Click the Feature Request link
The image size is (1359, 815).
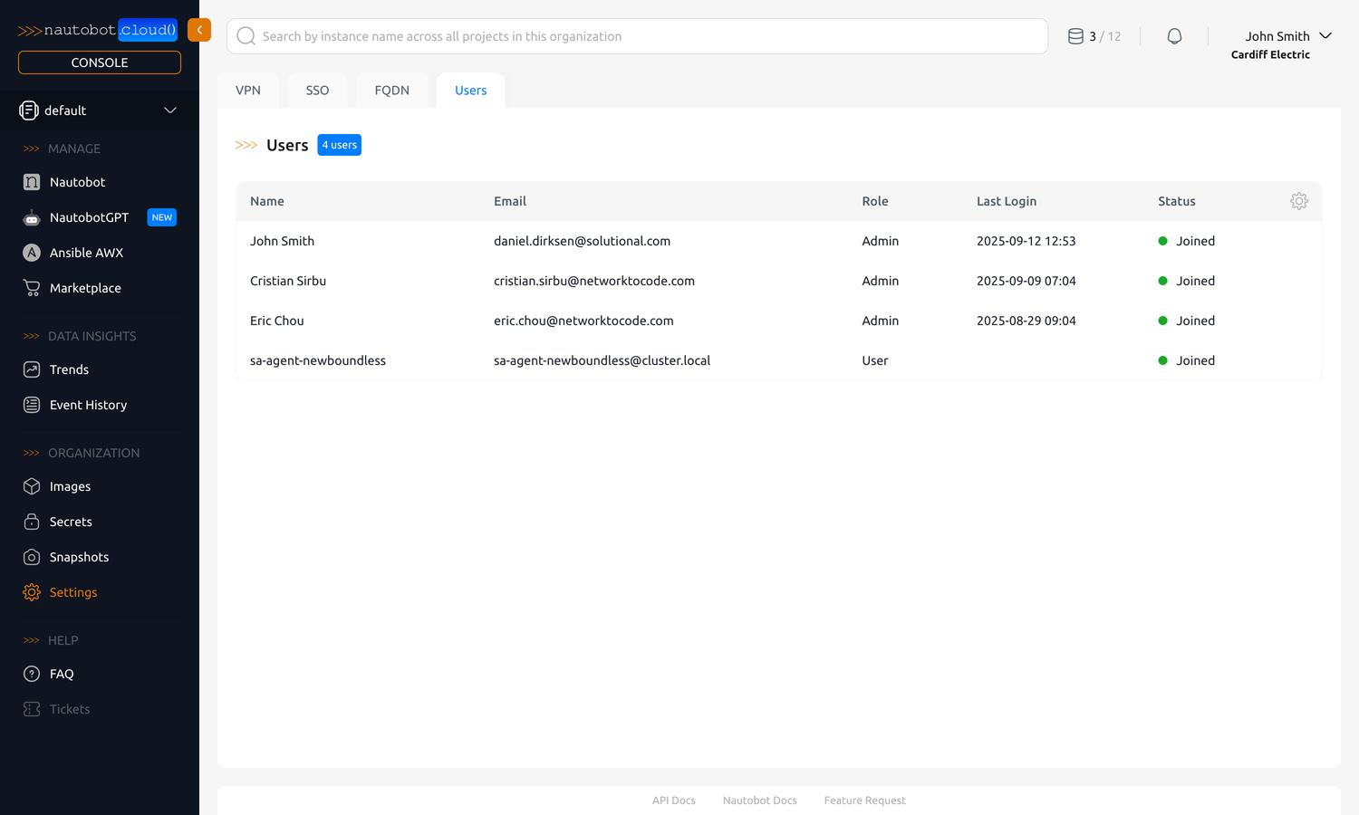(864, 801)
